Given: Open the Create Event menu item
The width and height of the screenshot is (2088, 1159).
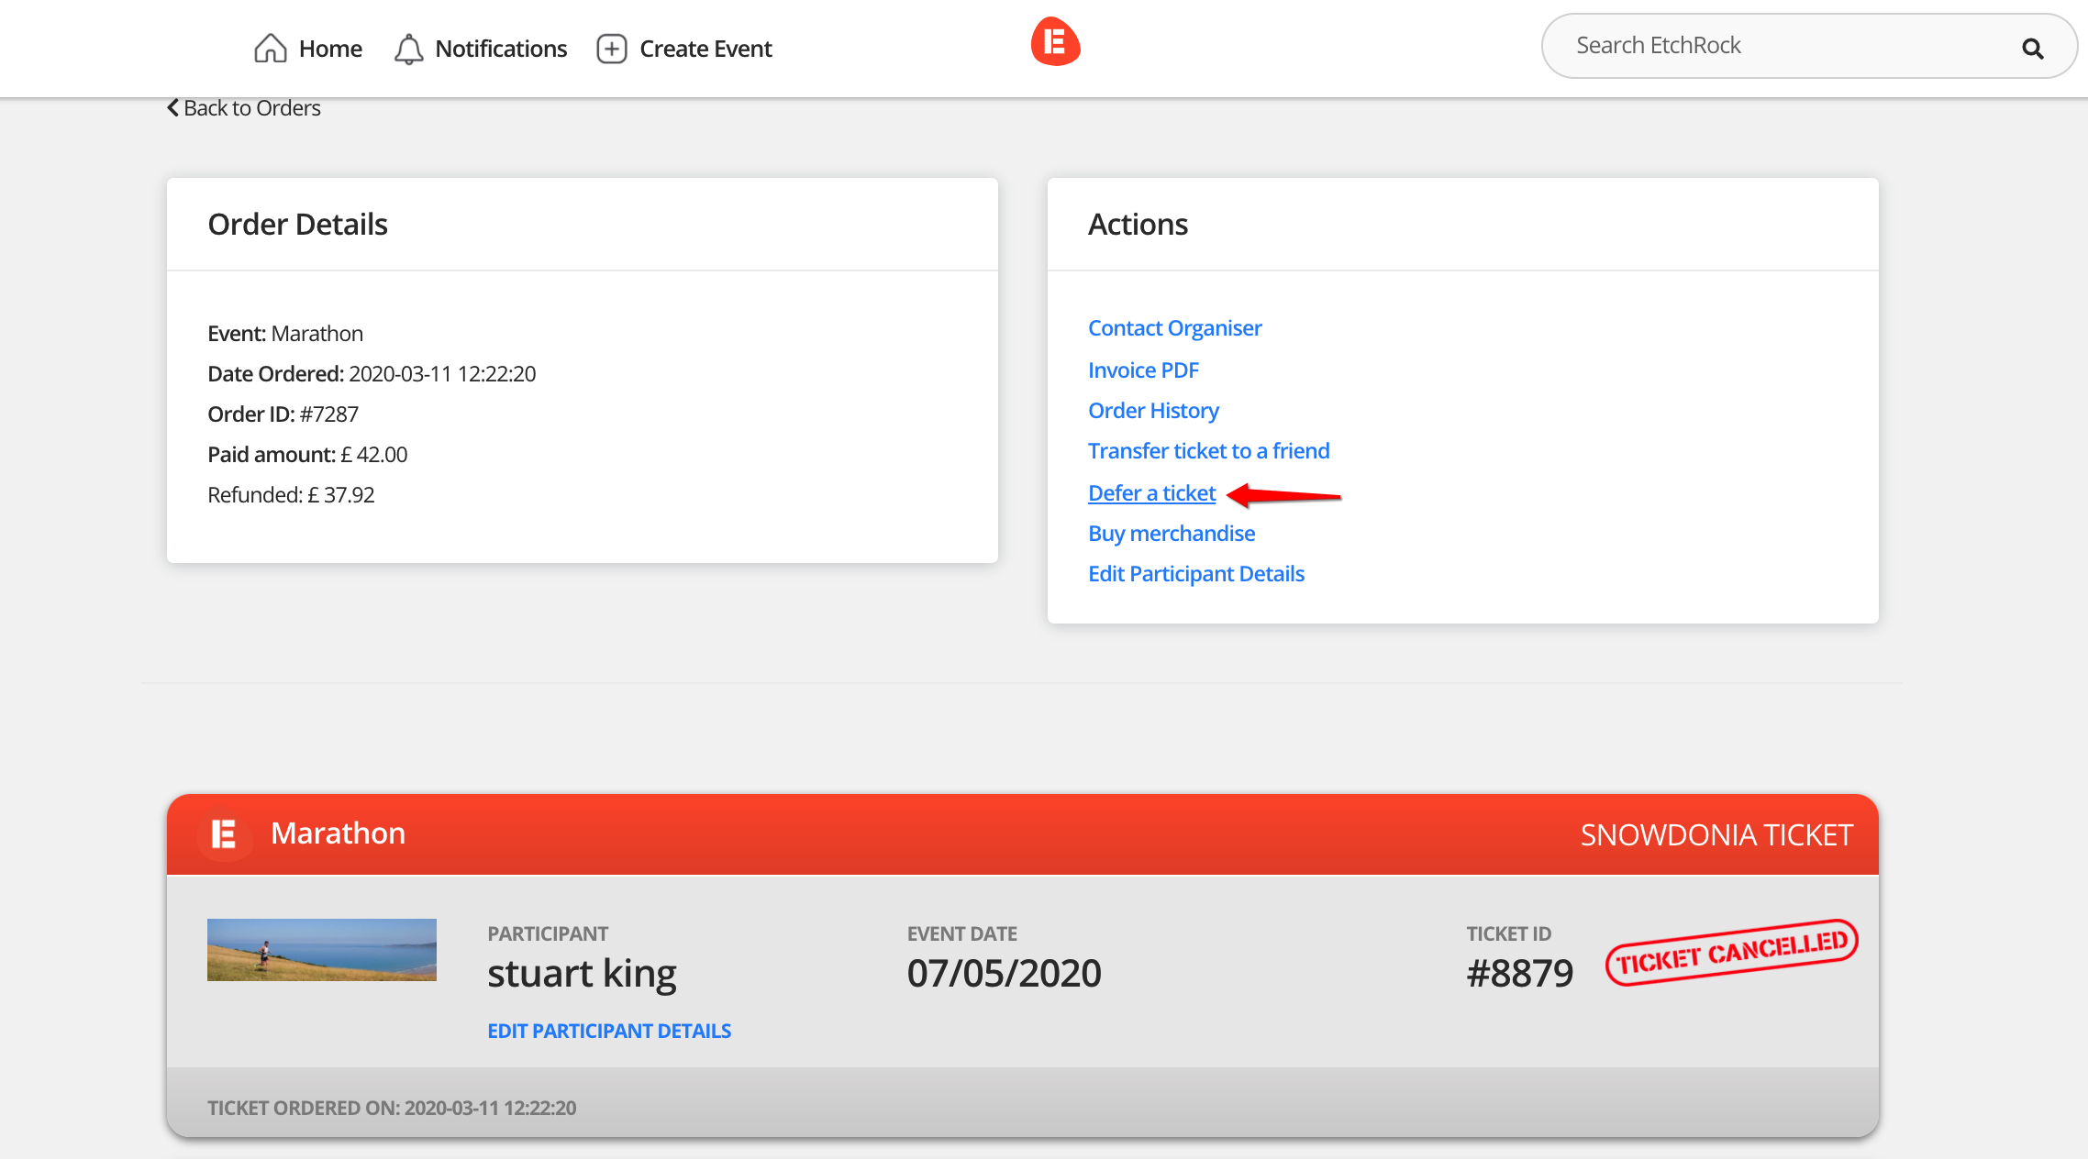Looking at the screenshot, I should pos(705,49).
